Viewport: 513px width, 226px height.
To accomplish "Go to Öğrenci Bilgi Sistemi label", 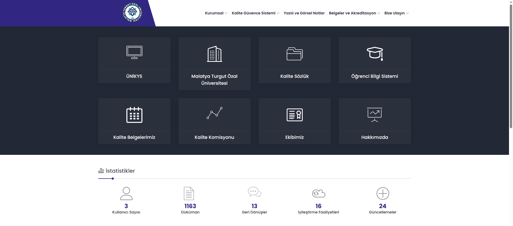I will (x=375, y=76).
